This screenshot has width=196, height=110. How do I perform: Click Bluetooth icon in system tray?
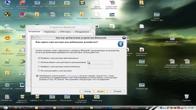tap(161, 108)
